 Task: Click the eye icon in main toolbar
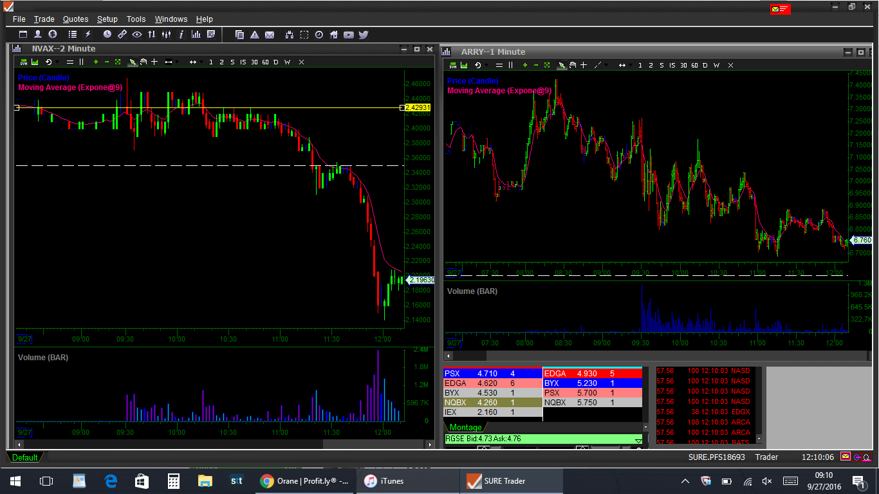136,35
